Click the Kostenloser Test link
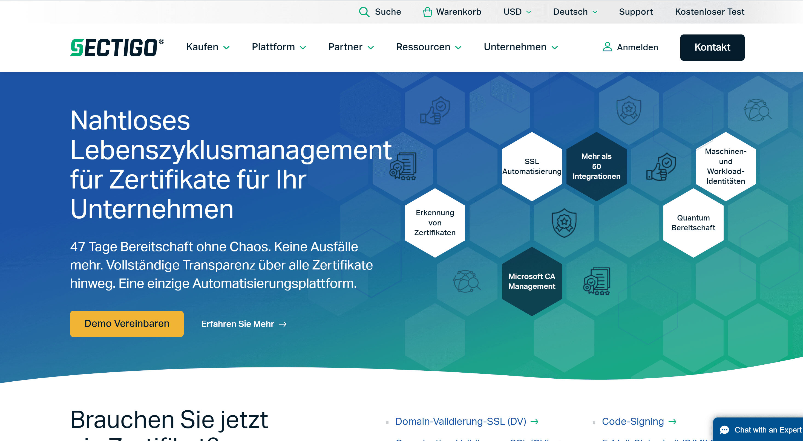The height and width of the screenshot is (441, 803). (x=709, y=12)
